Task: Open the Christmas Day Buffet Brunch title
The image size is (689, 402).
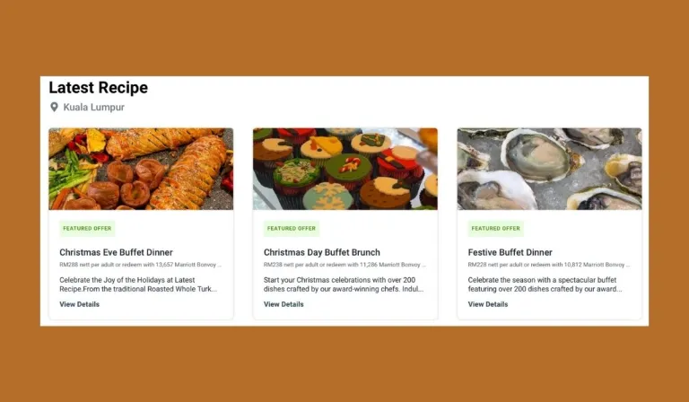Action: (322, 253)
